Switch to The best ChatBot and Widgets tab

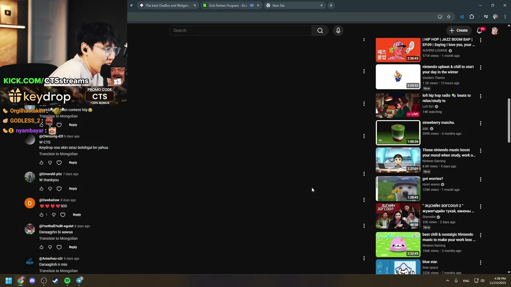click(x=167, y=6)
